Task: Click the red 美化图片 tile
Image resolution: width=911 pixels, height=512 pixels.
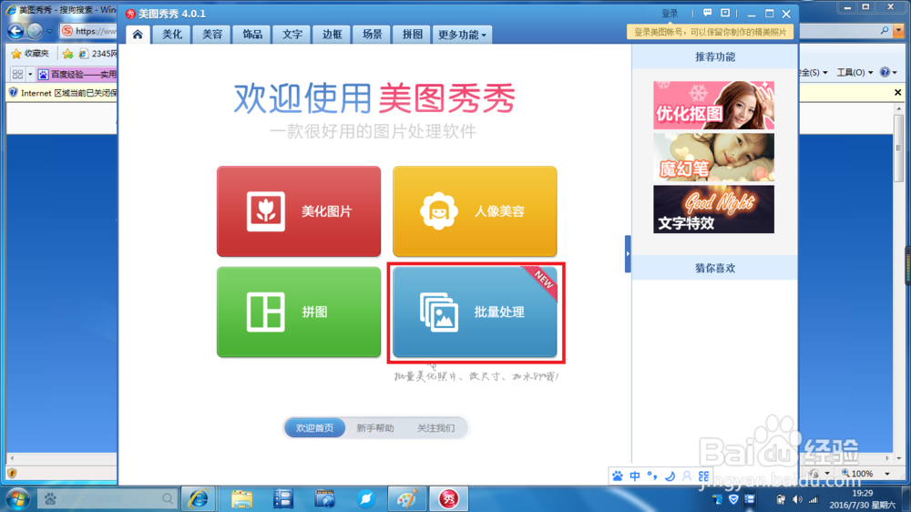Action: [x=299, y=211]
